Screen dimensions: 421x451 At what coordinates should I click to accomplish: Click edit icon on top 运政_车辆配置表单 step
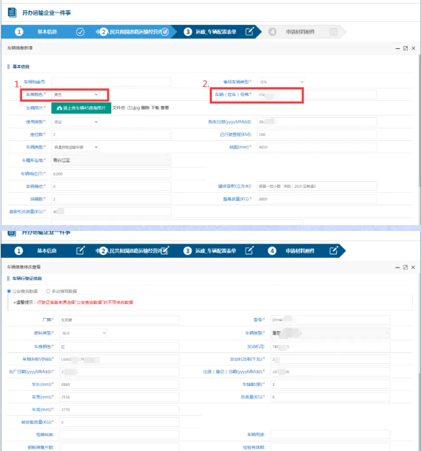250,31
